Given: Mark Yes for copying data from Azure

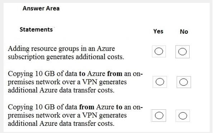Looking at the screenshot, I should coord(159,115).
